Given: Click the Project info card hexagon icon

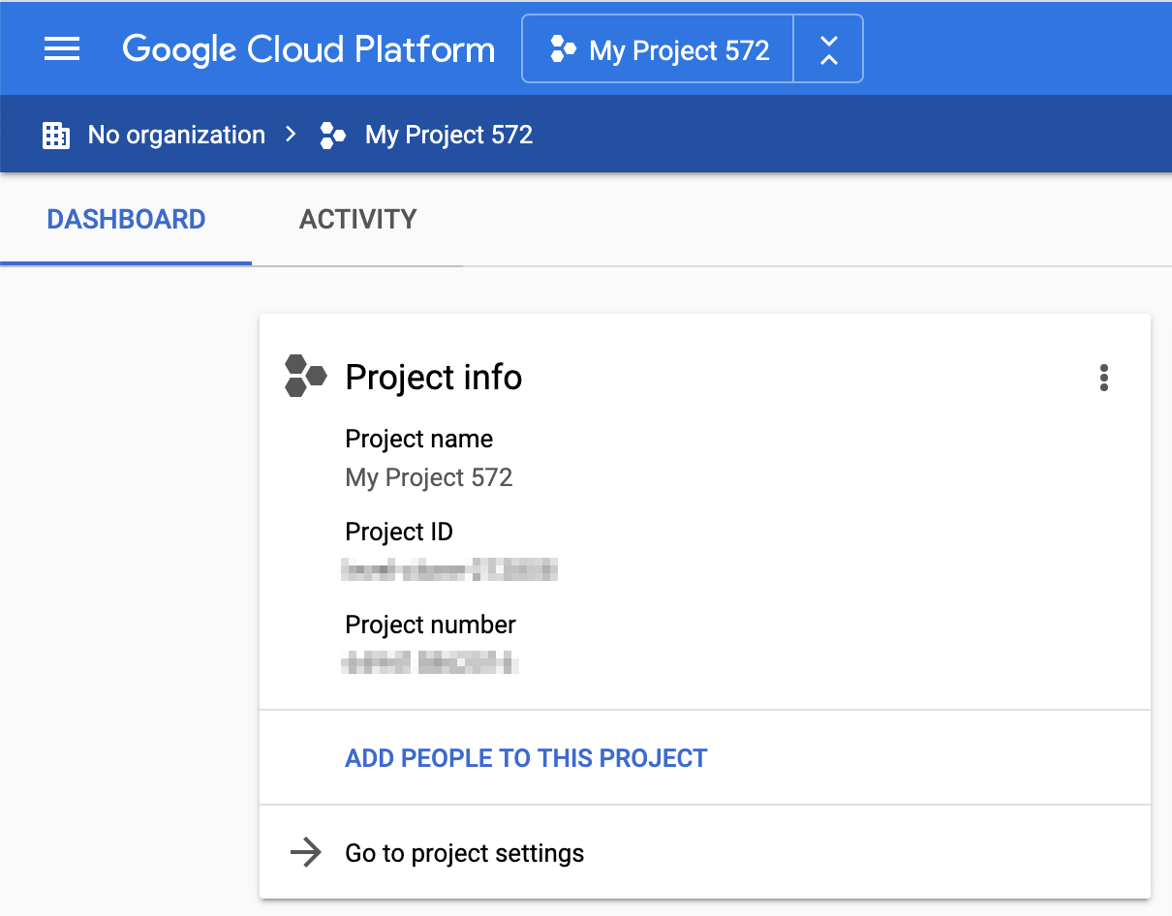Looking at the screenshot, I should [x=305, y=377].
